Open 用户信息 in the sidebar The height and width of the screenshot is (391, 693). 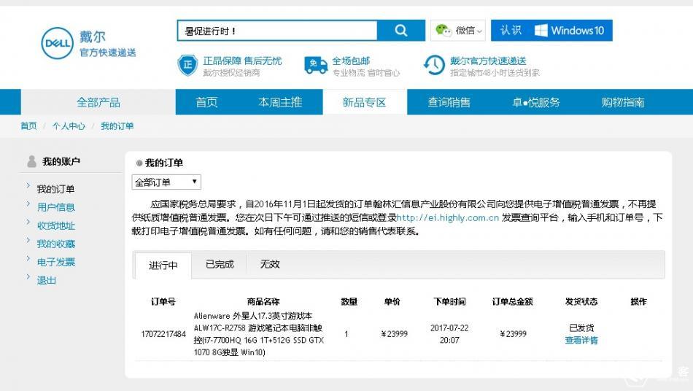coord(55,207)
